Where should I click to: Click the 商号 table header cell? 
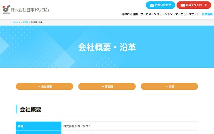tap(39, 126)
